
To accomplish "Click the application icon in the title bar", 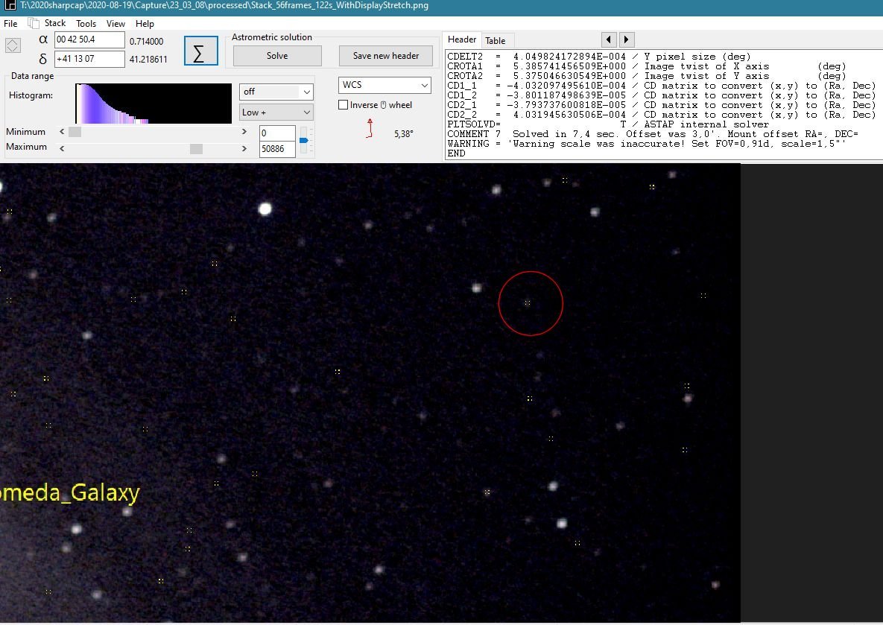I will (x=10, y=6).
